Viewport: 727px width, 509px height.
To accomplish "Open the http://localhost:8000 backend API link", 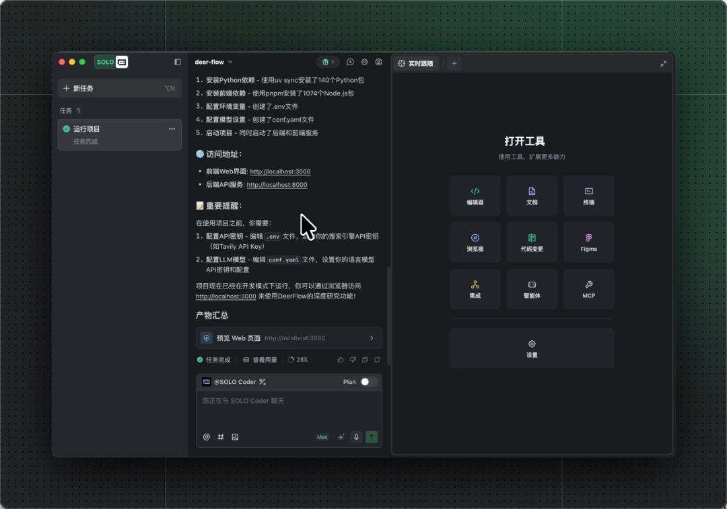I will pyautogui.click(x=277, y=185).
